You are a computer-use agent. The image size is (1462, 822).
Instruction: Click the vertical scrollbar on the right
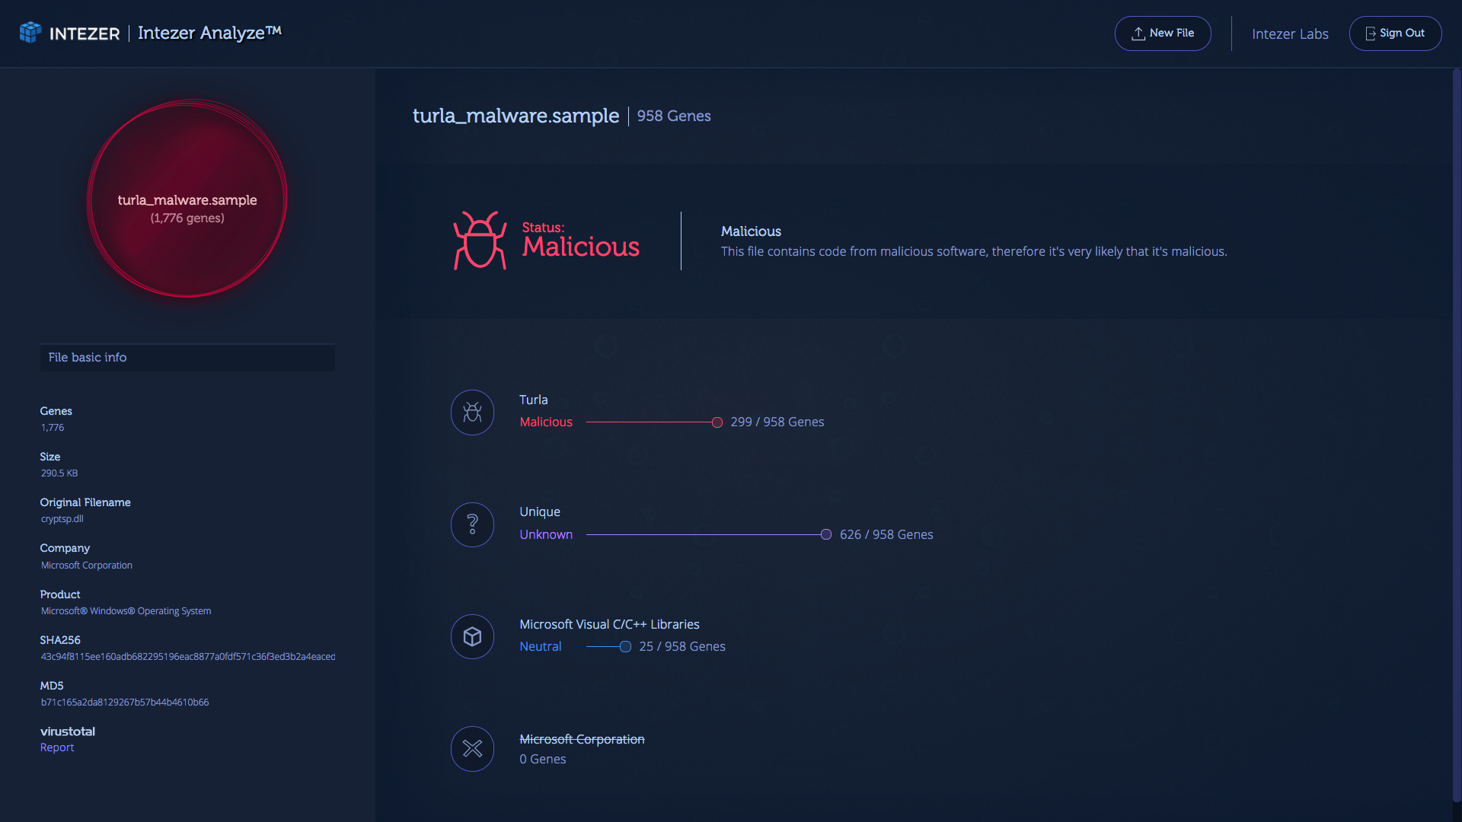point(1457,434)
